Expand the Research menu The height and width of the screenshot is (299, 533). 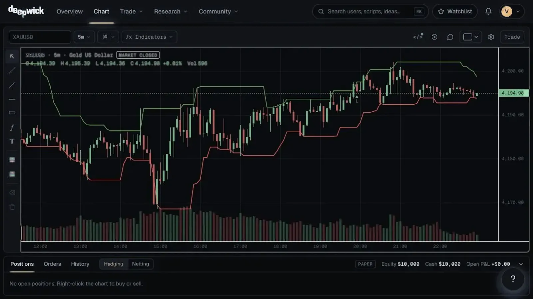(171, 11)
